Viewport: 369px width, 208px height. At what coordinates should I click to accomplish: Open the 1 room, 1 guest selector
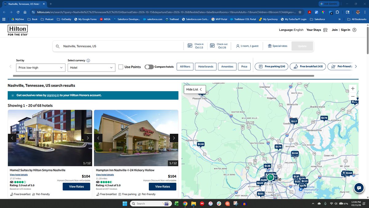tap(247, 46)
